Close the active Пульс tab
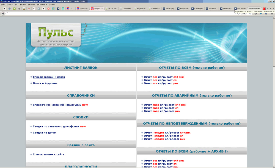Viewport: 275px width, 168px height. coord(102,9)
